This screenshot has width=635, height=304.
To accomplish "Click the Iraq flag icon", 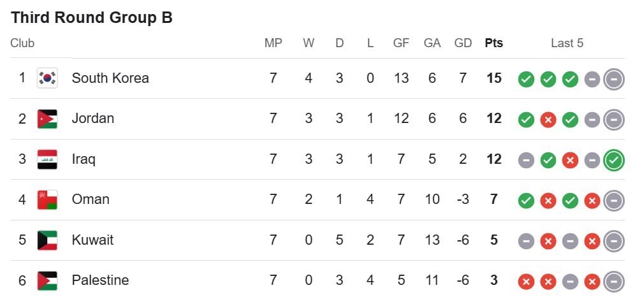I will 47,159.
